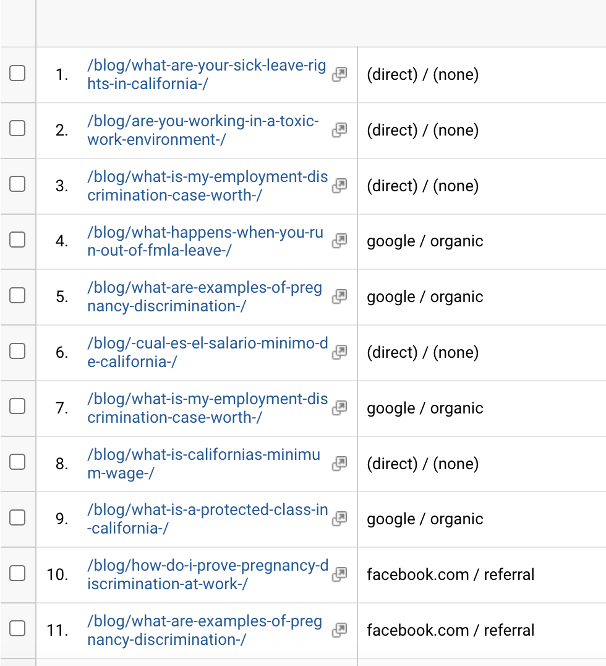Open external link icon for row 11 page
The height and width of the screenshot is (666, 606).
339,630
